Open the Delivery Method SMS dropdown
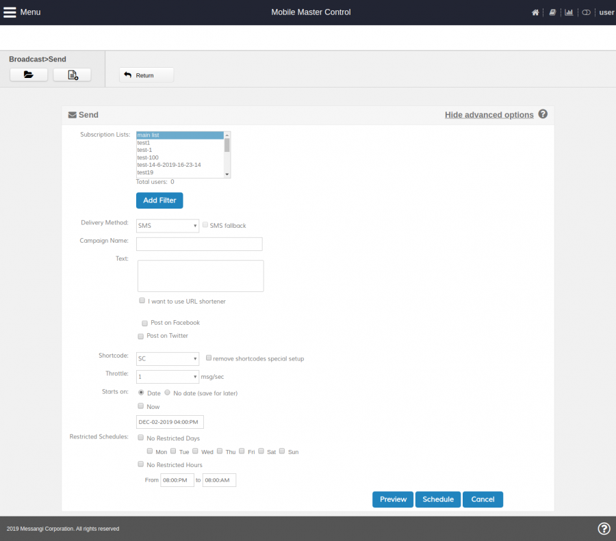This screenshot has width=616, height=541. coord(168,226)
